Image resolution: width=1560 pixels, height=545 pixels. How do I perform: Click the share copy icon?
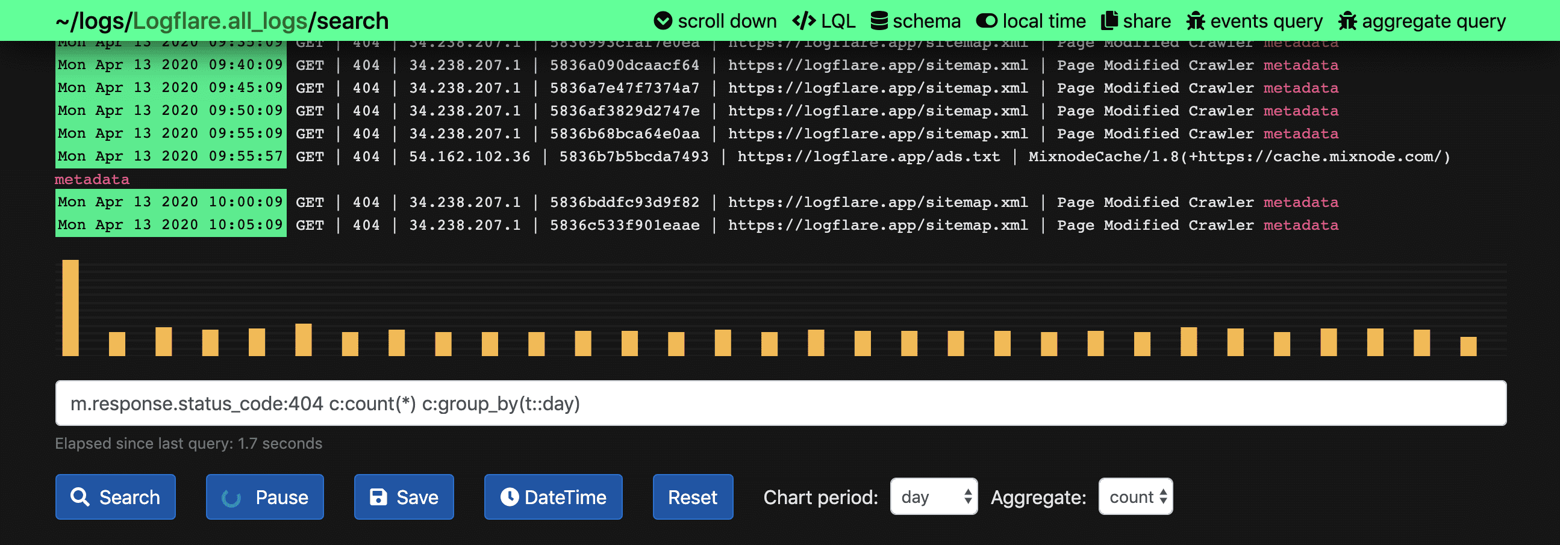click(x=1109, y=21)
